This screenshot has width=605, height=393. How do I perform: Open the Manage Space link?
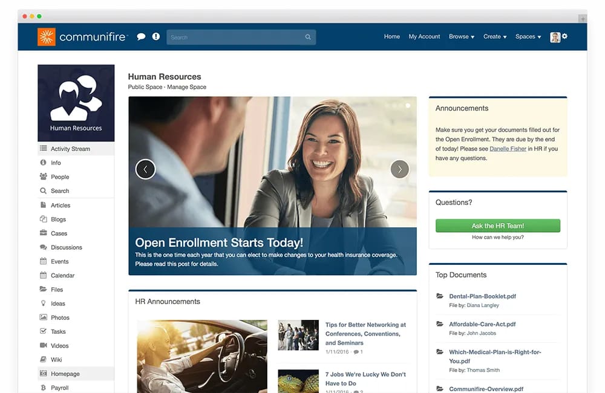[x=187, y=87]
